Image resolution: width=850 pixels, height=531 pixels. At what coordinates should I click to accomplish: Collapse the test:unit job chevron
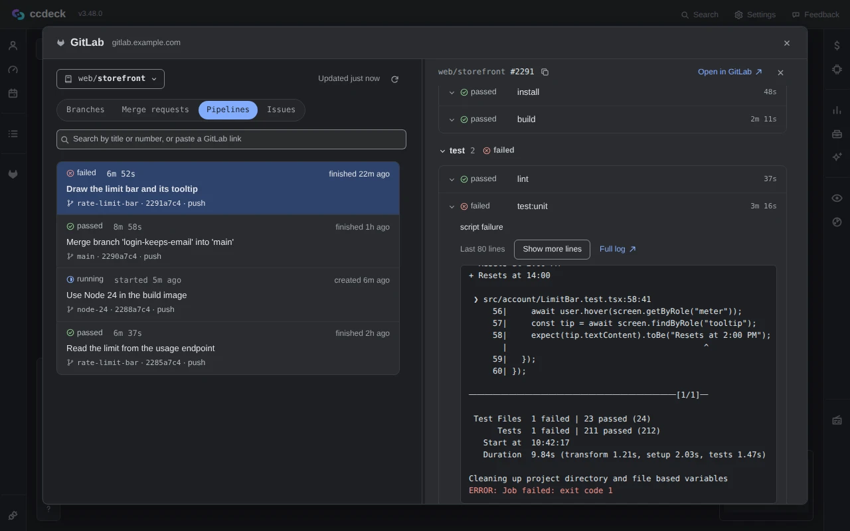point(452,206)
